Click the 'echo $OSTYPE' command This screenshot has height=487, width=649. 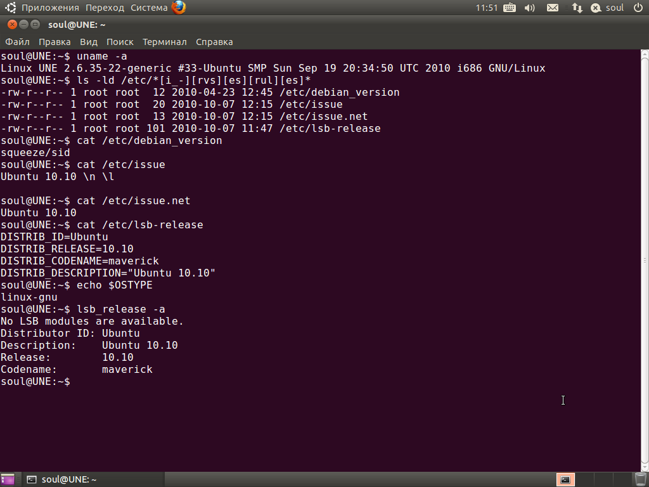(115, 285)
